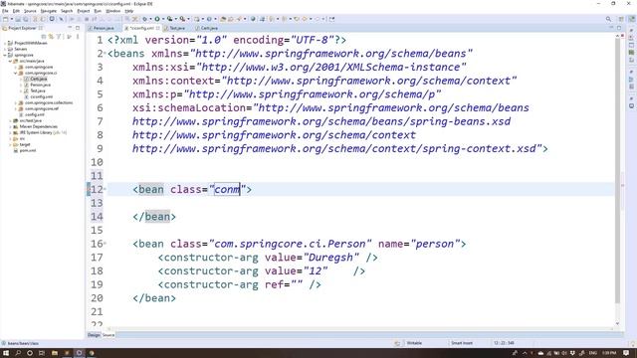
Task: Collapse the com.springcore.ci package
Action: [x=16, y=73]
